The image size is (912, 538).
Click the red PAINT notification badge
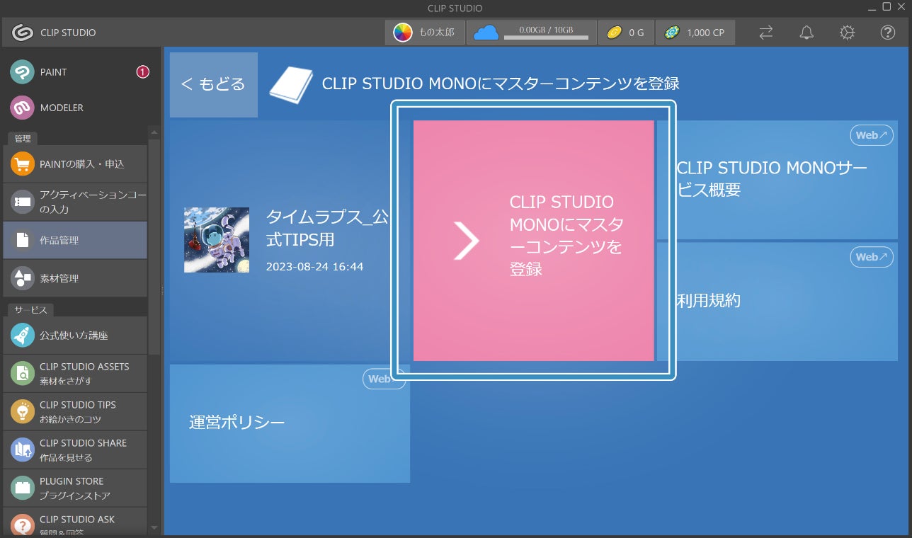pyautogui.click(x=142, y=71)
